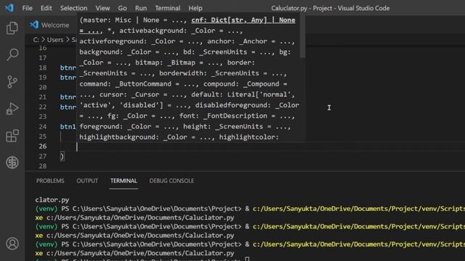Click the scrollbar in the signature hint popup
Viewport: 465px width, 261px height.
coord(302,36)
